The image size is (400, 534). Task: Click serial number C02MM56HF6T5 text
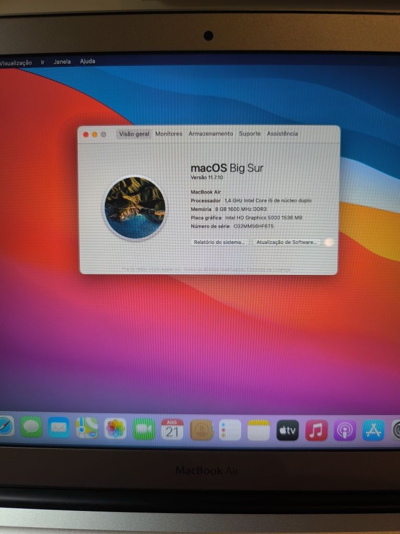(x=254, y=226)
